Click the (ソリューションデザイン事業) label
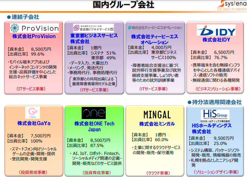This screenshot has height=177, width=247. pos(216,172)
